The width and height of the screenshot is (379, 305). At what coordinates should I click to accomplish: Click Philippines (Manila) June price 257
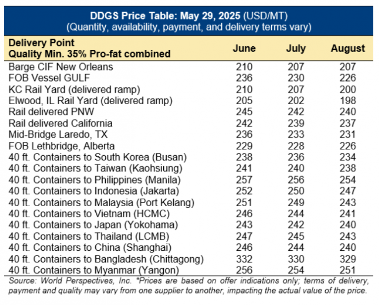pyautogui.click(x=244, y=180)
